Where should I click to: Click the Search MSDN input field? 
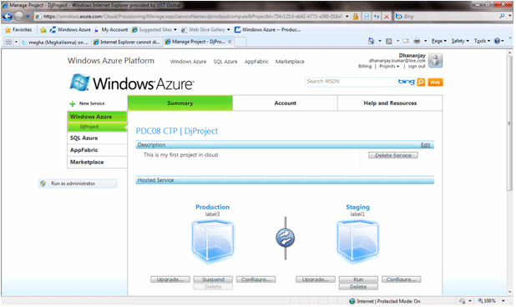click(x=351, y=82)
